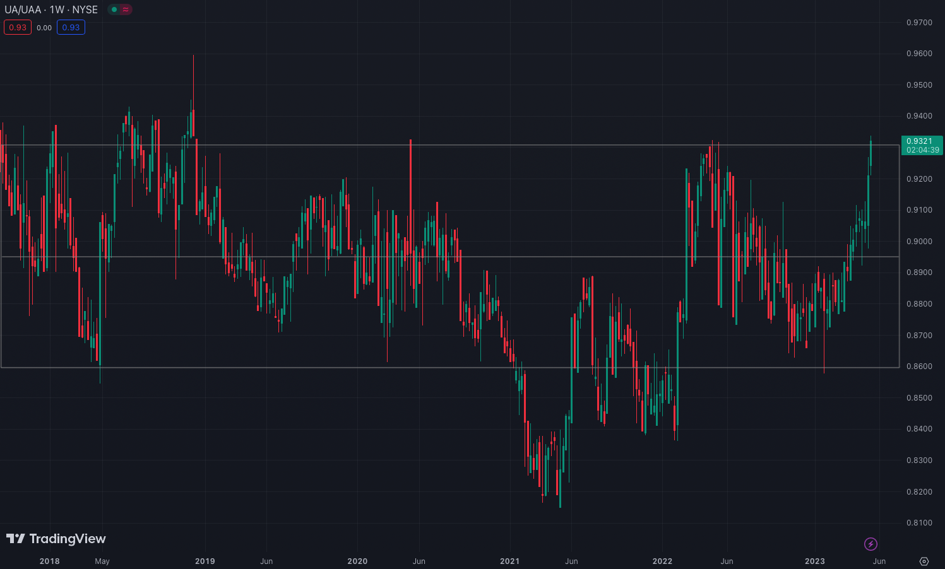Screen dimensions: 945x569
Task: Click the 0.9400 price axis label
Action: click(919, 116)
